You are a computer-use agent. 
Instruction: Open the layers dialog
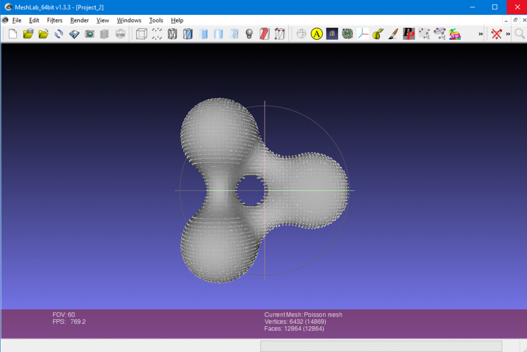tap(105, 33)
